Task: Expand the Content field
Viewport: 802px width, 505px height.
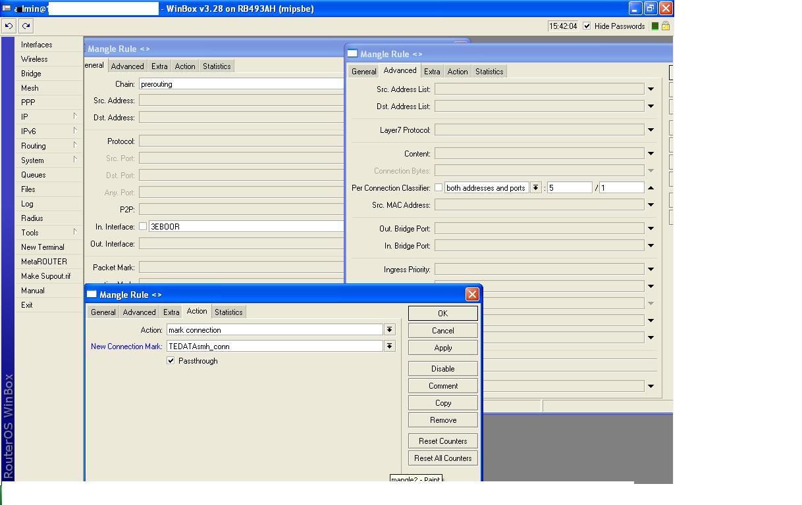Action: coord(651,154)
